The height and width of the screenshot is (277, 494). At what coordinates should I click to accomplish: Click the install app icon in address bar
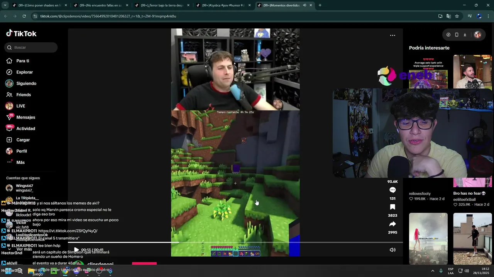[x=440, y=16]
